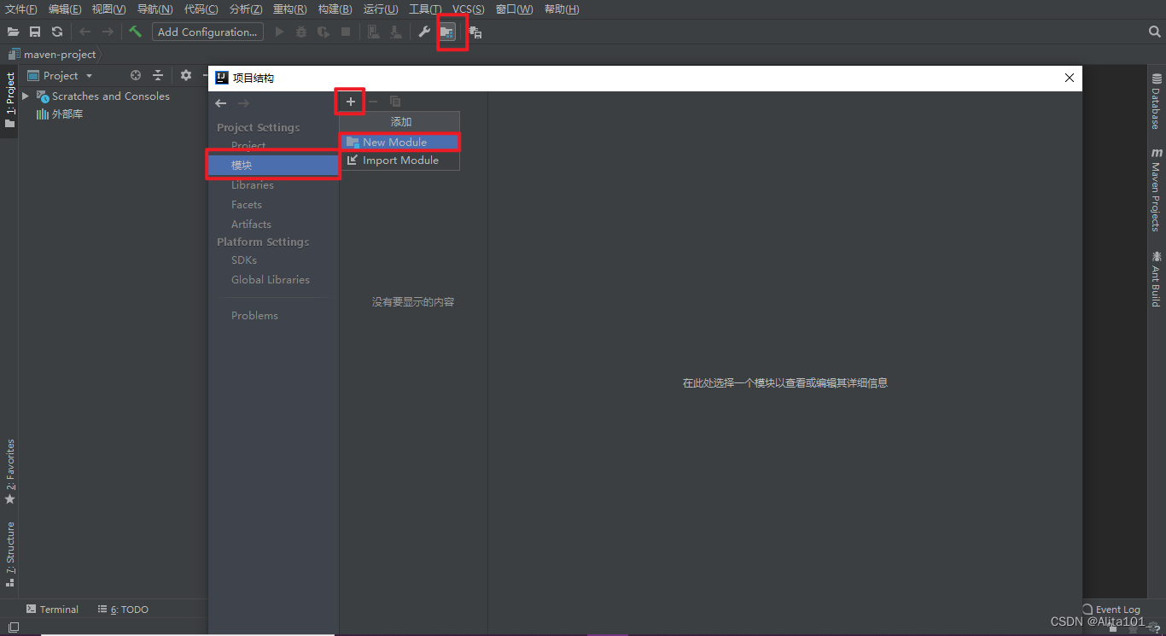
Task: Toggle the 1: Project side tab
Action: tap(10, 100)
